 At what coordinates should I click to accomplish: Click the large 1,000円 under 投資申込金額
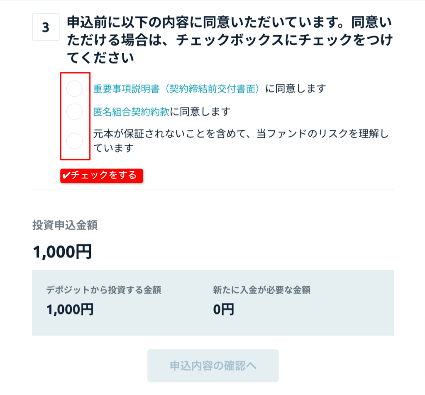click(x=62, y=251)
